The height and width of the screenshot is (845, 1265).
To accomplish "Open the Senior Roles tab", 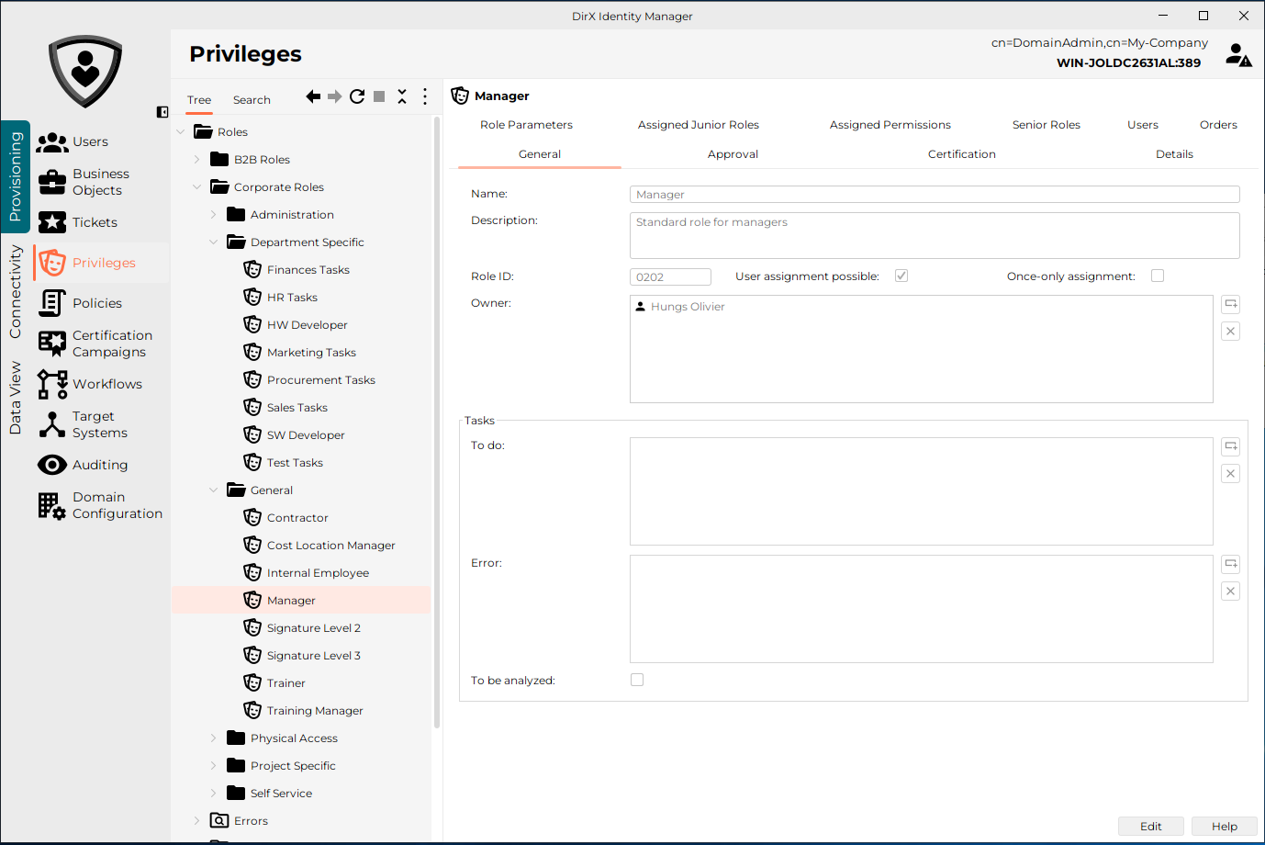I will click(1047, 125).
